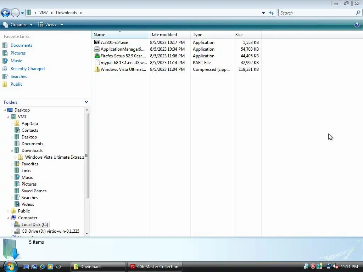This screenshot has width=363, height=272.
Task: Click the muted volume tray icon
Action: pyautogui.click(x=335, y=266)
